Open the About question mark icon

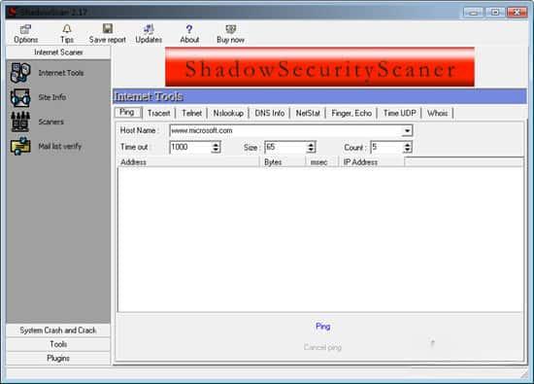click(189, 29)
